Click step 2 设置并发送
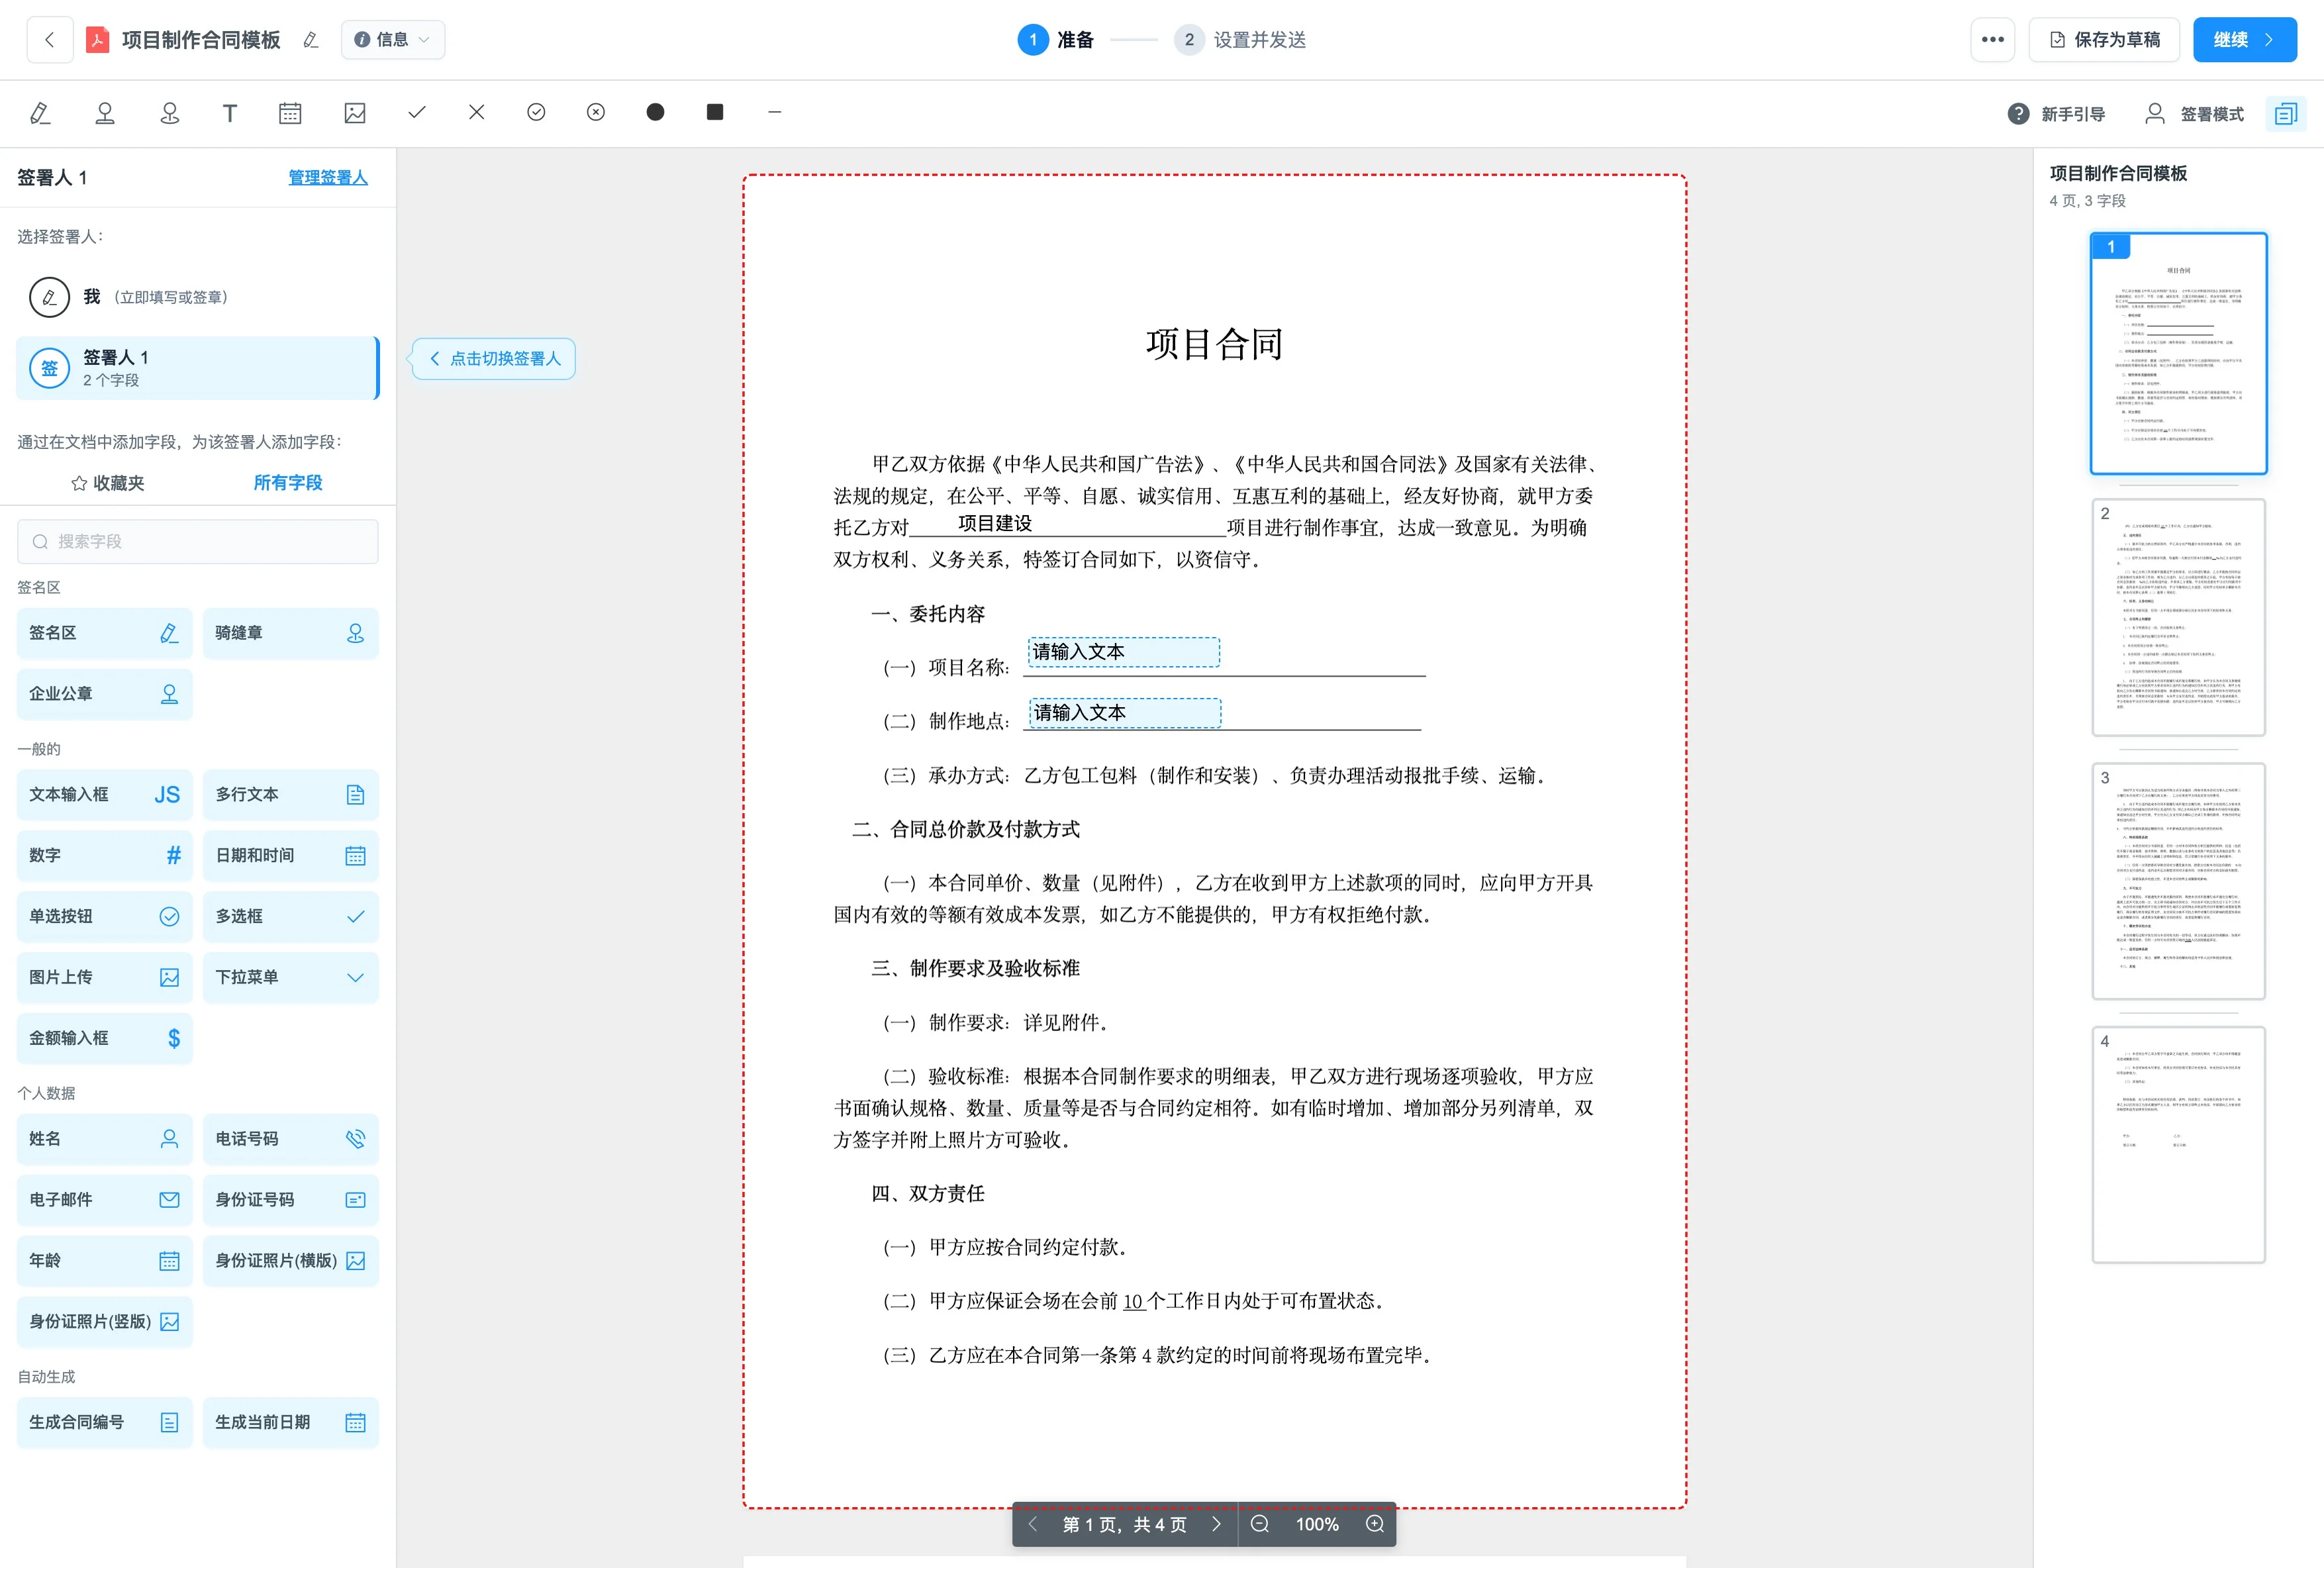The image size is (2324, 1572). pos(1241,40)
